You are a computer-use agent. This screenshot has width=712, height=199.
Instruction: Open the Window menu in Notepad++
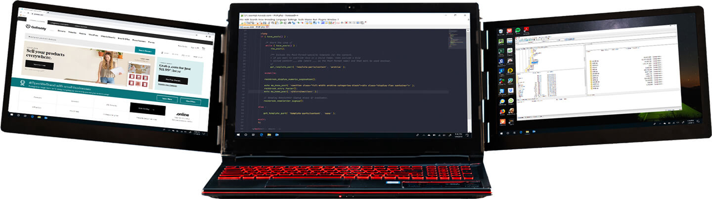click(x=332, y=20)
